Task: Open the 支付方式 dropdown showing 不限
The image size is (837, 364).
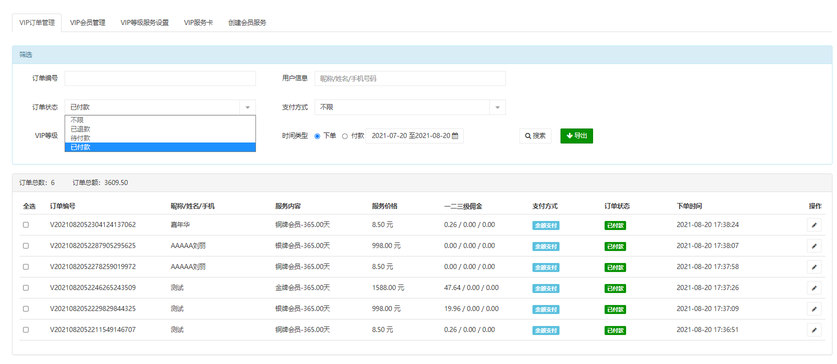Action: tap(410, 107)
